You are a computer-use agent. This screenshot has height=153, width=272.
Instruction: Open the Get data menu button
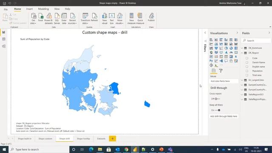tap(33, 18)
